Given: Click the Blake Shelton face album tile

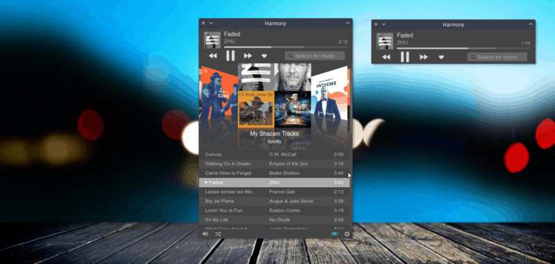Looking at the screenshot, I should (x=293, y=77).
